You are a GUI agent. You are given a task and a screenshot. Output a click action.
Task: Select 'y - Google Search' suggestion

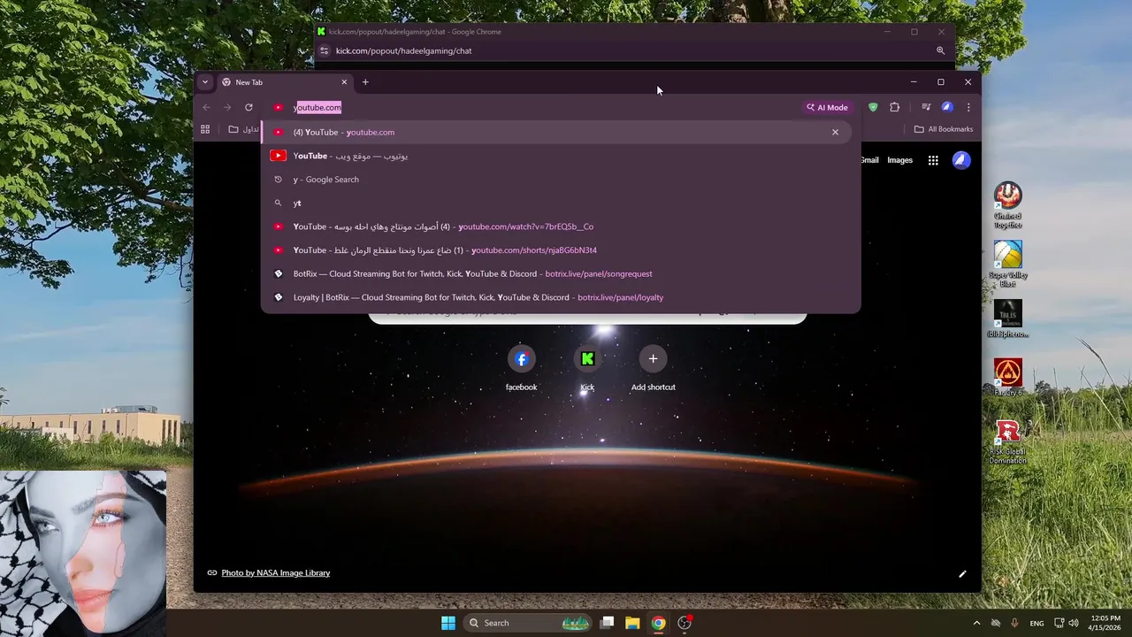coord(561,180)
